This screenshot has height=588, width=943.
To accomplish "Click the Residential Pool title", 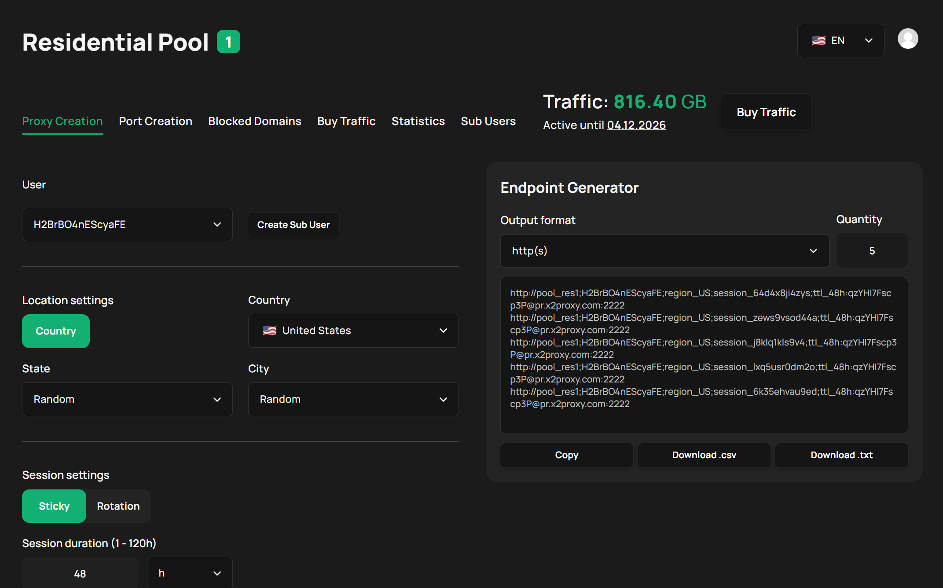I will tap(115, 42).
